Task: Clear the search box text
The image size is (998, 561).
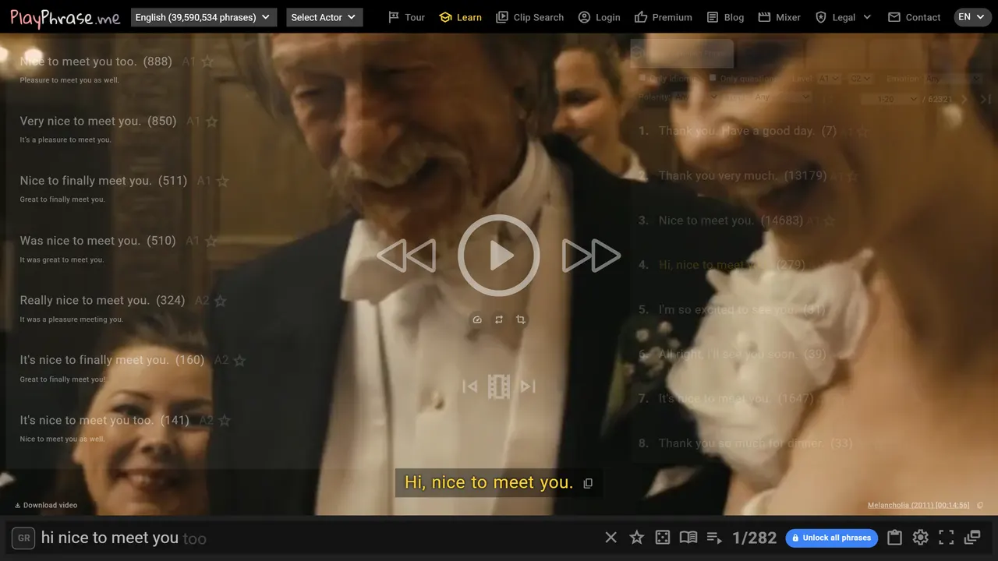Action: click(611, 538)
